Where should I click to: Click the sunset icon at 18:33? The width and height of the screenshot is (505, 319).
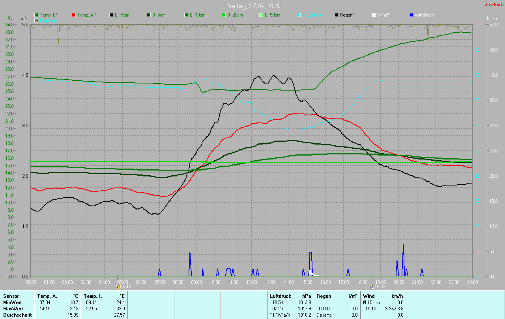[x=372, y=286]
